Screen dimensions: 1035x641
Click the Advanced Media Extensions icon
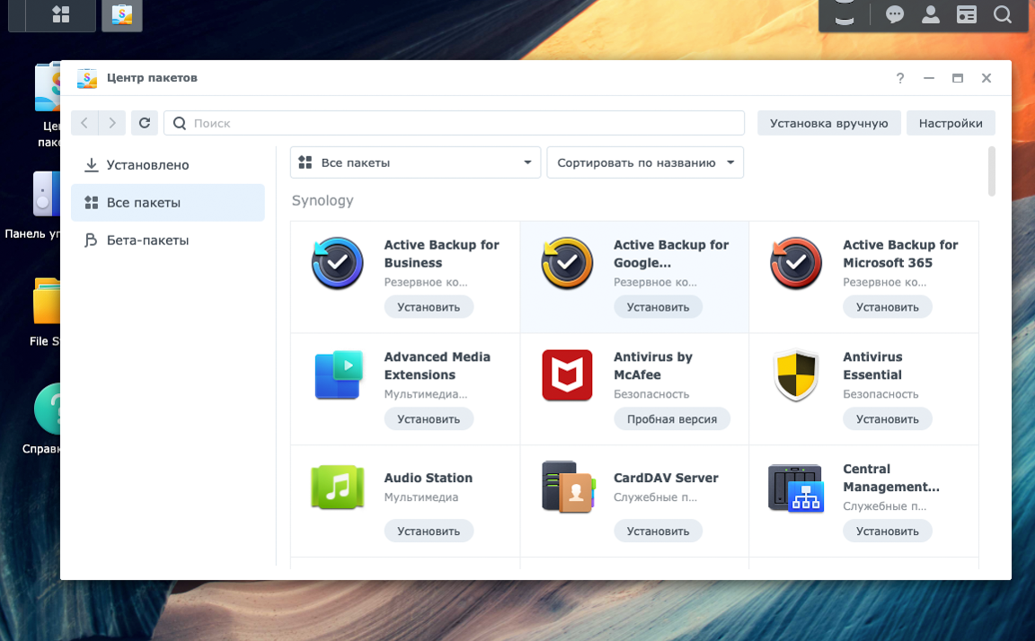coord(338,375)
